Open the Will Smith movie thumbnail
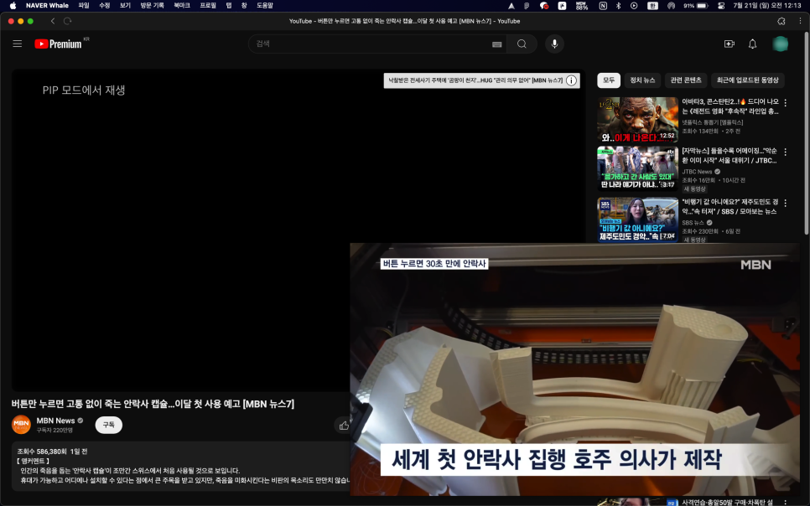The image size is (810, 506). 637,120
